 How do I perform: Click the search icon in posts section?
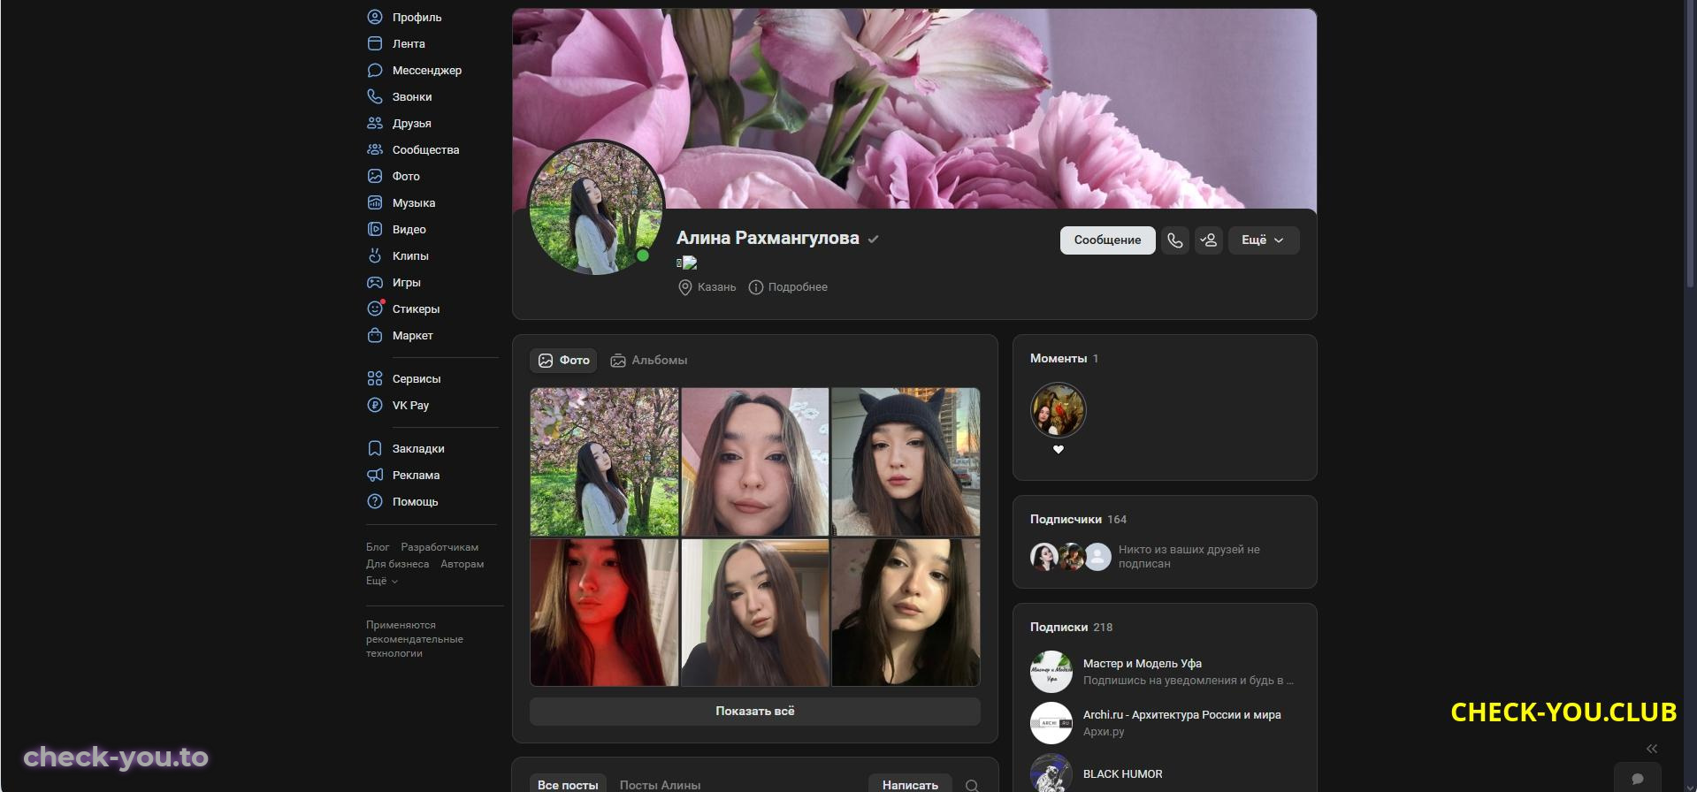tap(972, 785)
